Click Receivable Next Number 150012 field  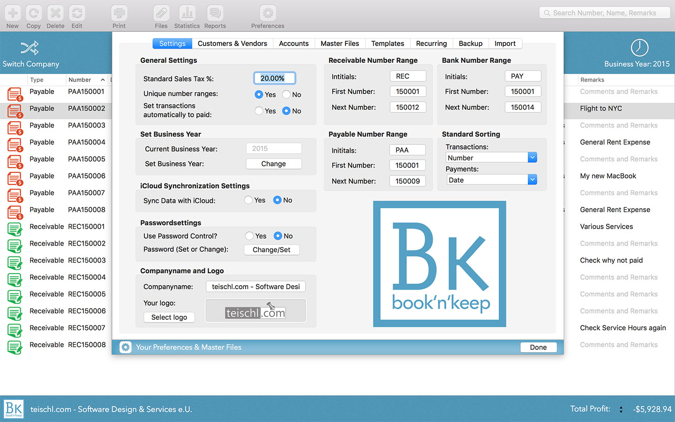[x=408, y=107]
